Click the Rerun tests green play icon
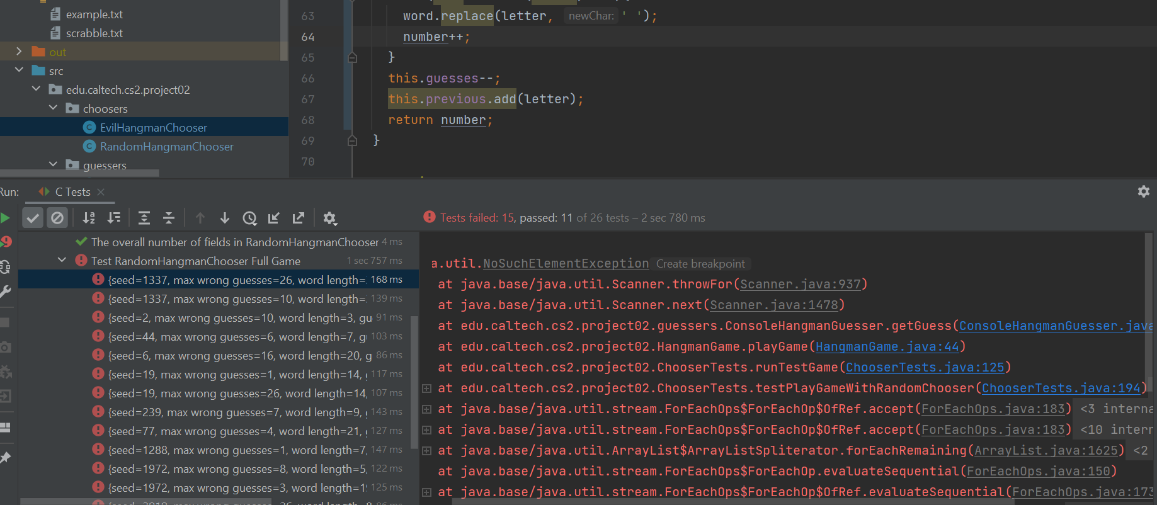This screenshot has height=505, width=1157. tap(5, 218)
